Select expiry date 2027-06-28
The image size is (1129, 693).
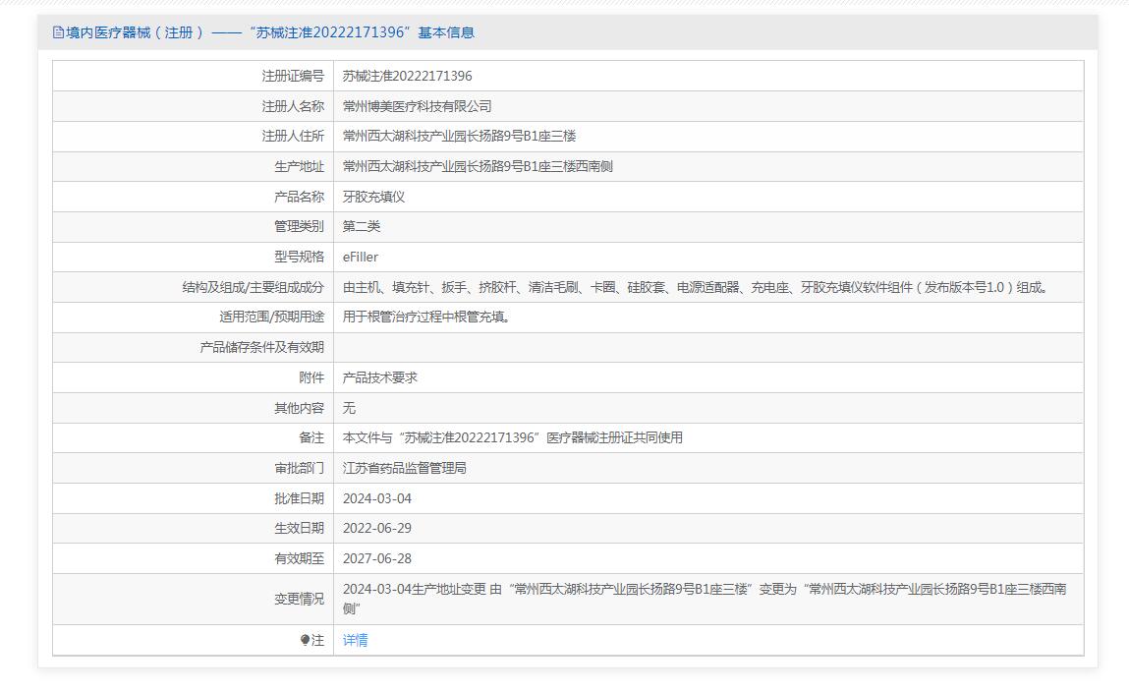[377, 558]
